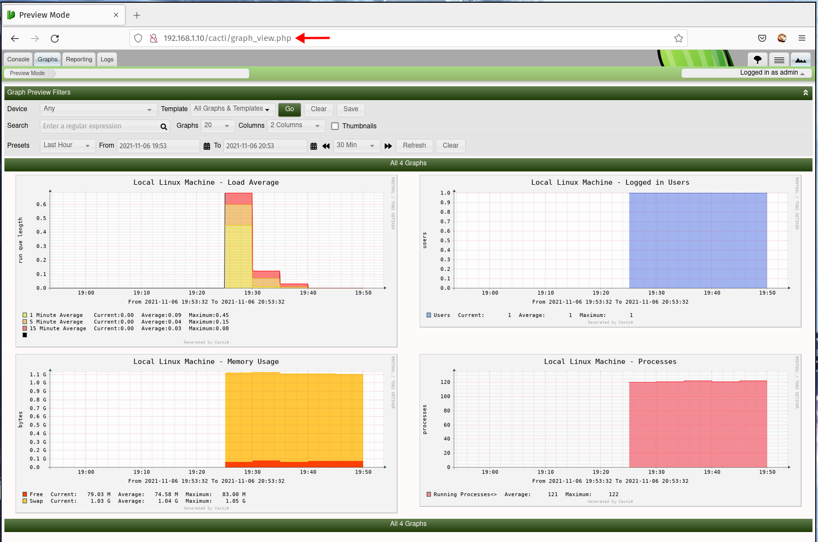Shift time span backward with left arrows
This screenshot has height=542, width=818.
click(x=326, y=146)
